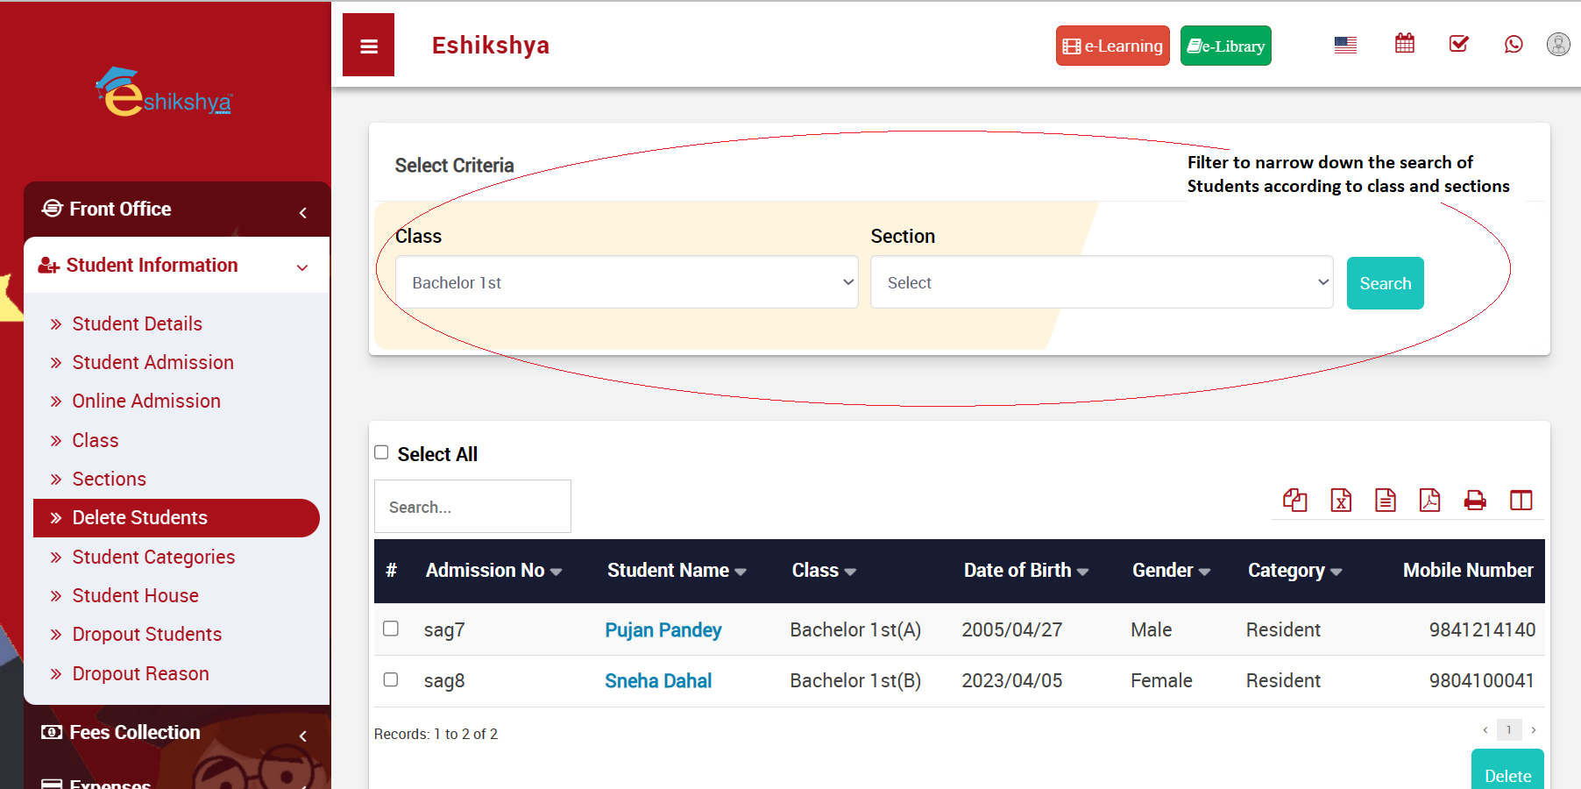Print the student table
Image resolution: width=1581 pixels, height=789 pixels.
click(1475, 501)
